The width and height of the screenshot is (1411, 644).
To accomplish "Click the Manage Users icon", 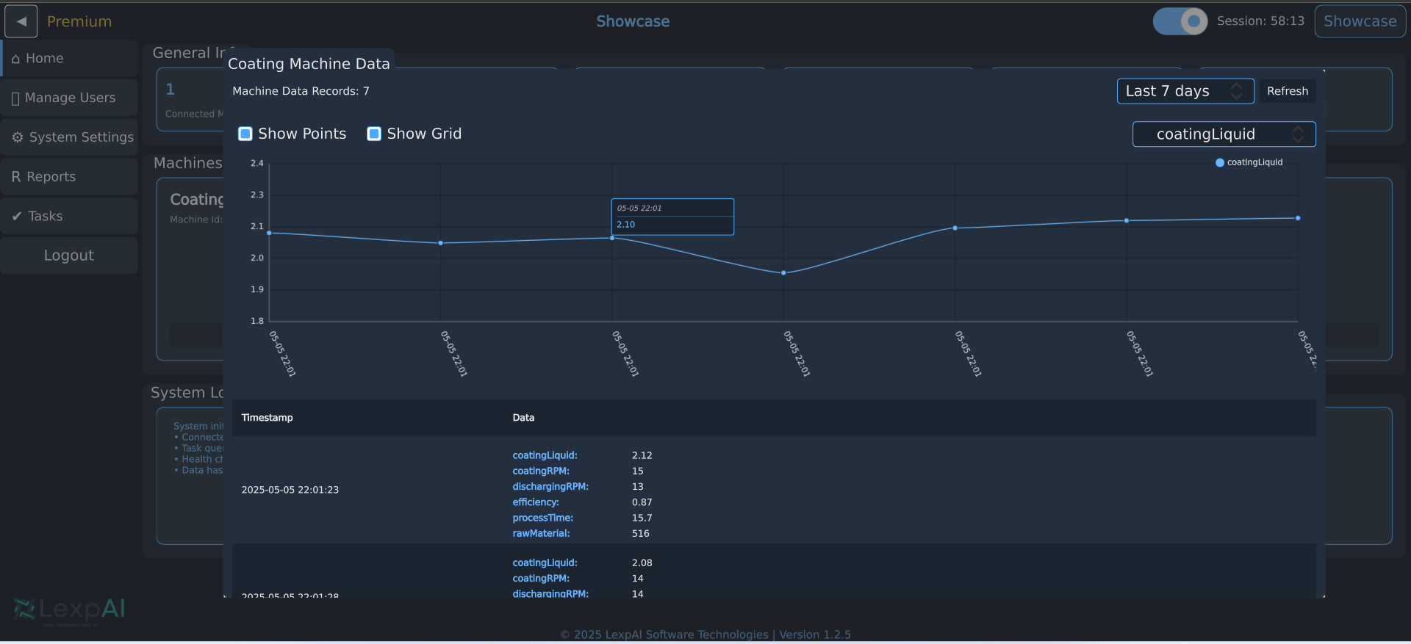I will tap(15, 98).
